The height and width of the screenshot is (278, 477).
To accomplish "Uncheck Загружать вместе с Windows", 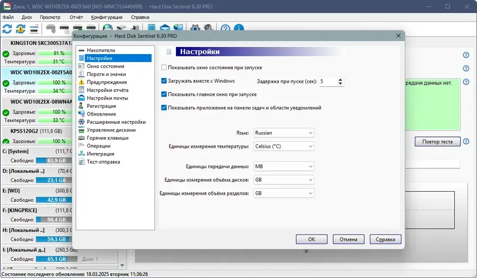I will click(x=164, y=81).
